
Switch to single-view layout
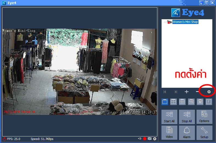click(165, 102)
